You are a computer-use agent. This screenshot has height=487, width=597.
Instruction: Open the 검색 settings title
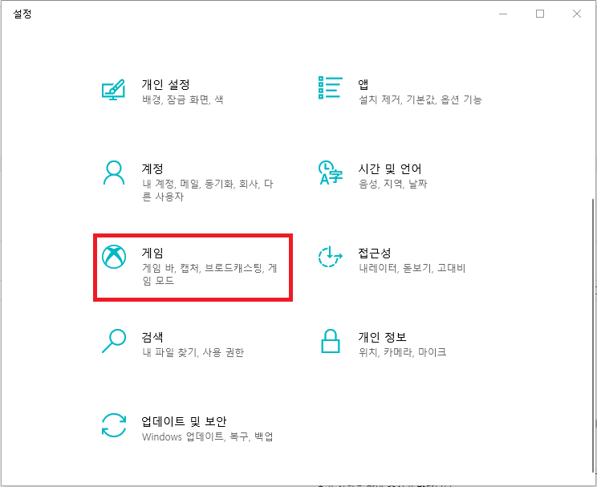[152, 337]
